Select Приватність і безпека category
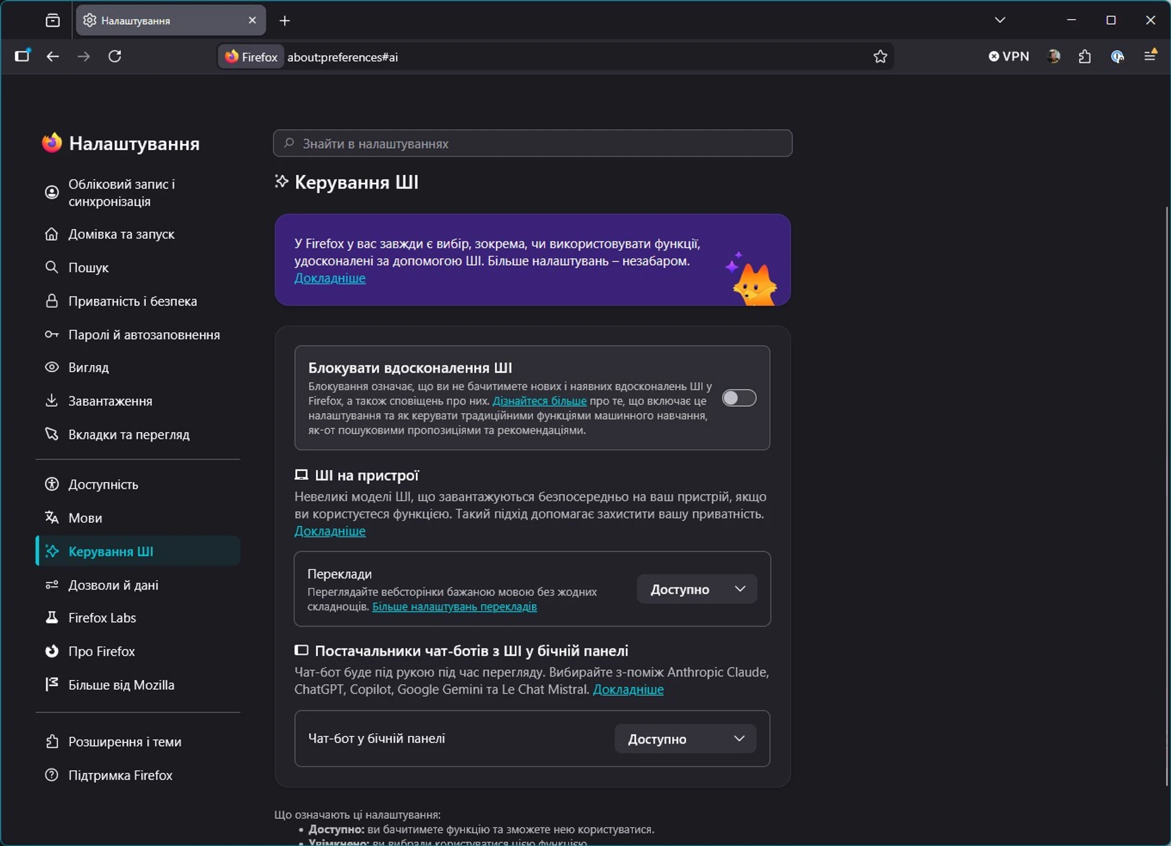The width and height of the screenshot is (1171, 846). (138, 301)
